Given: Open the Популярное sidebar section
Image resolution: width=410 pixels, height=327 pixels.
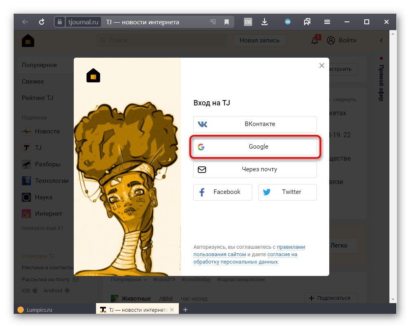Looking at the screenshot, I should point(40,65).
